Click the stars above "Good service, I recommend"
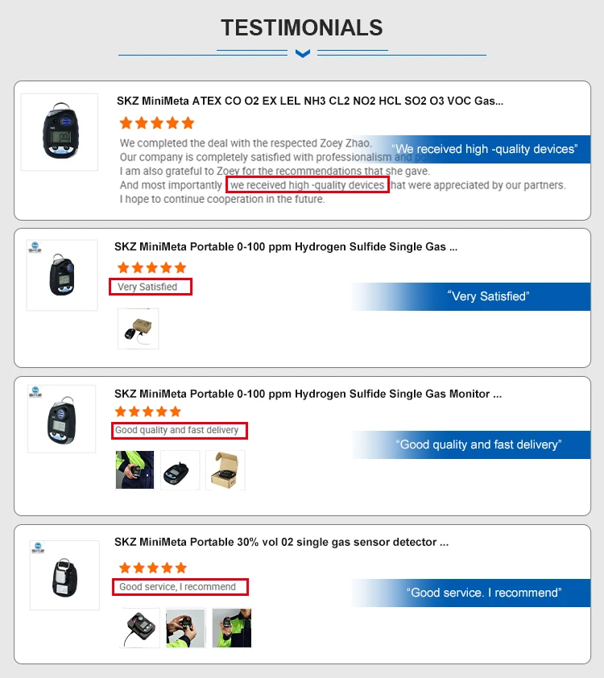The image size is (604, 678). point(152,568)
